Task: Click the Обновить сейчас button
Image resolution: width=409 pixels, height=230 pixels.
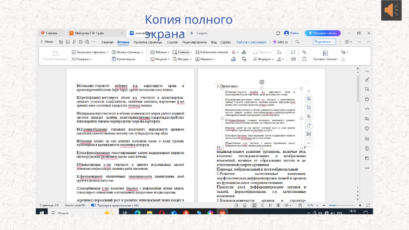Action: (x=323, y=33)
